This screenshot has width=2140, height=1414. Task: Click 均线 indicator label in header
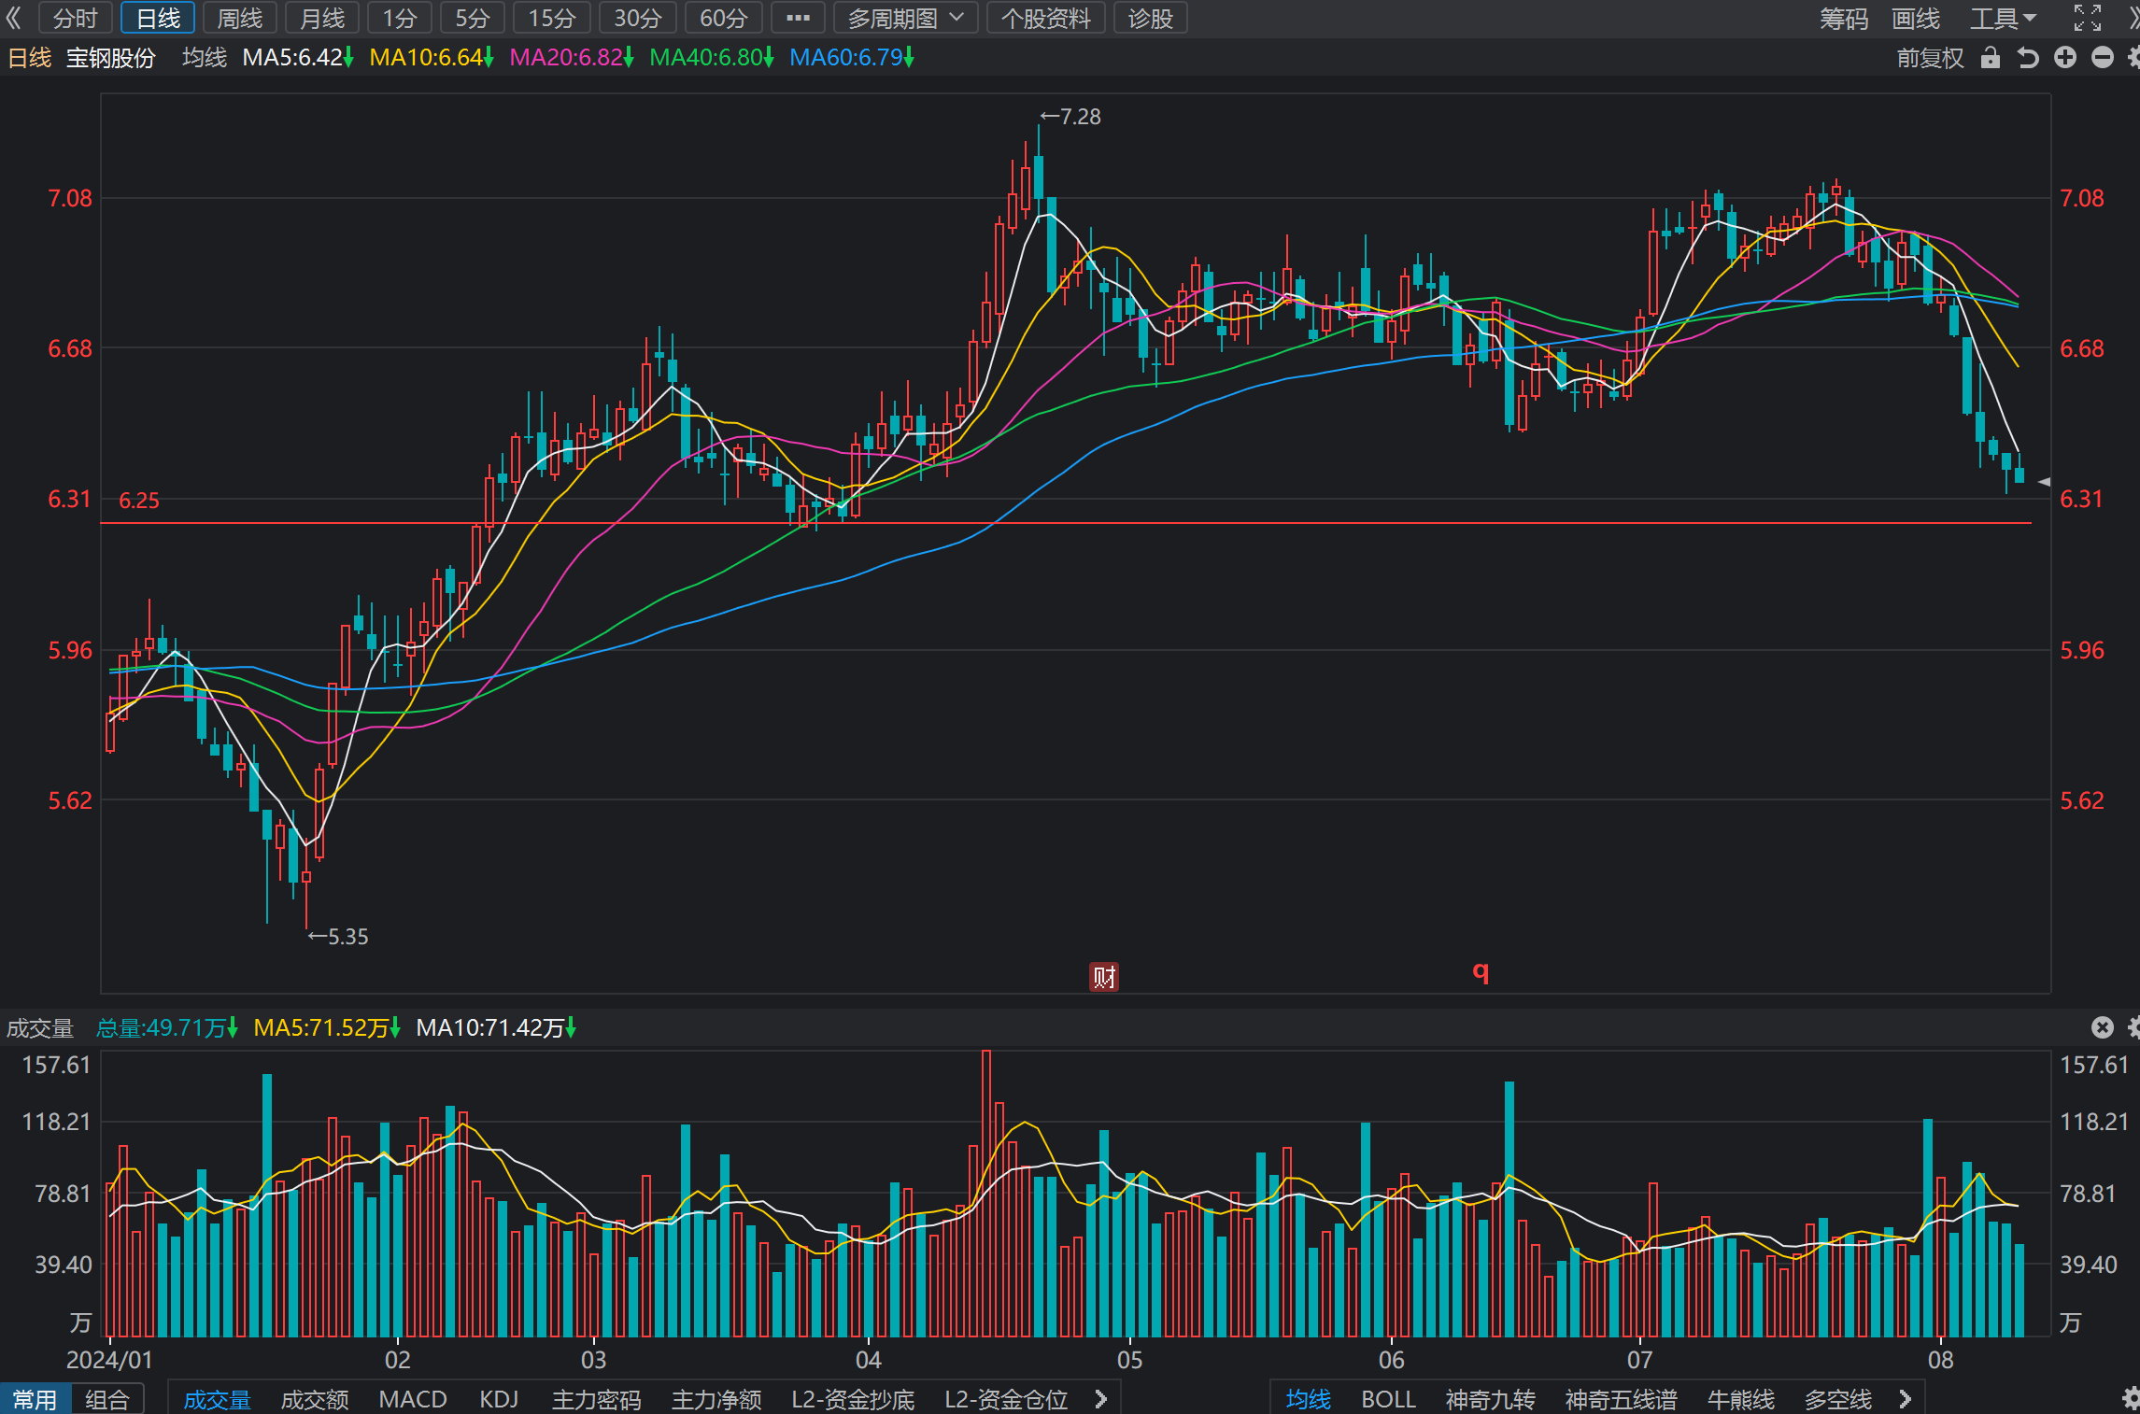[x=205, y=58]
